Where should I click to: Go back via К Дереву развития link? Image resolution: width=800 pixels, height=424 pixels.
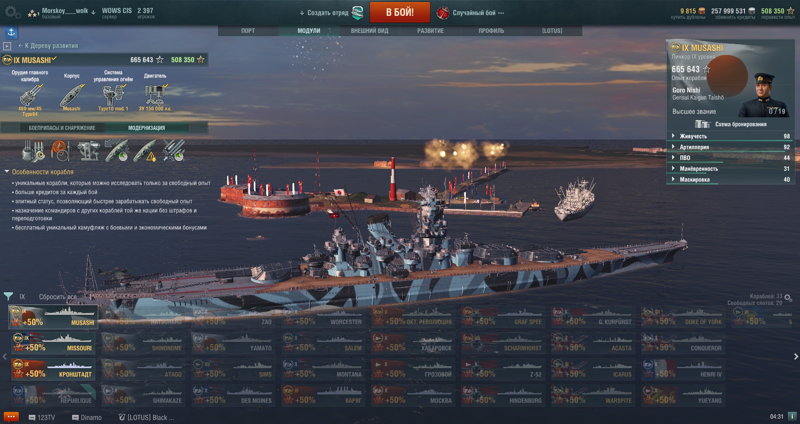[x=48, y=46]
